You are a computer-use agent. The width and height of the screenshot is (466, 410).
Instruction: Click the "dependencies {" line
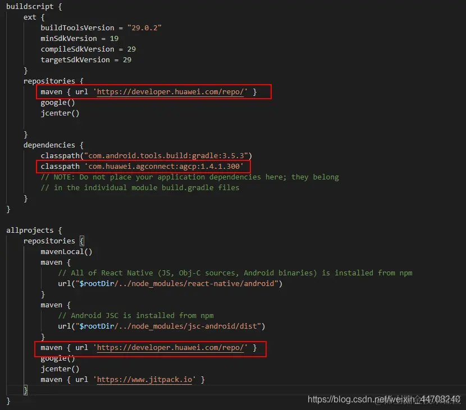point(53,145)
